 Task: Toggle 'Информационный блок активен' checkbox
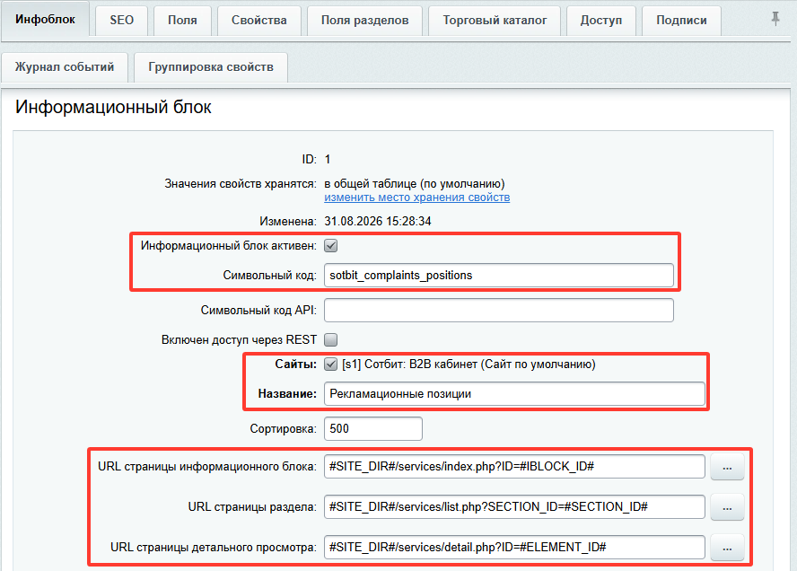point(331,246)
